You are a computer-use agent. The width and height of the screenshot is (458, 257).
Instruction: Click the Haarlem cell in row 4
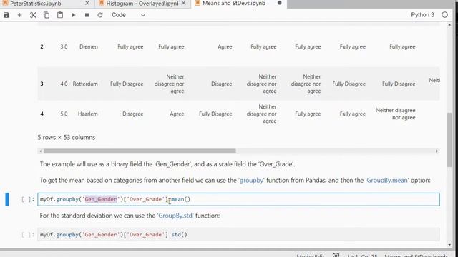[x=87, y=114]
